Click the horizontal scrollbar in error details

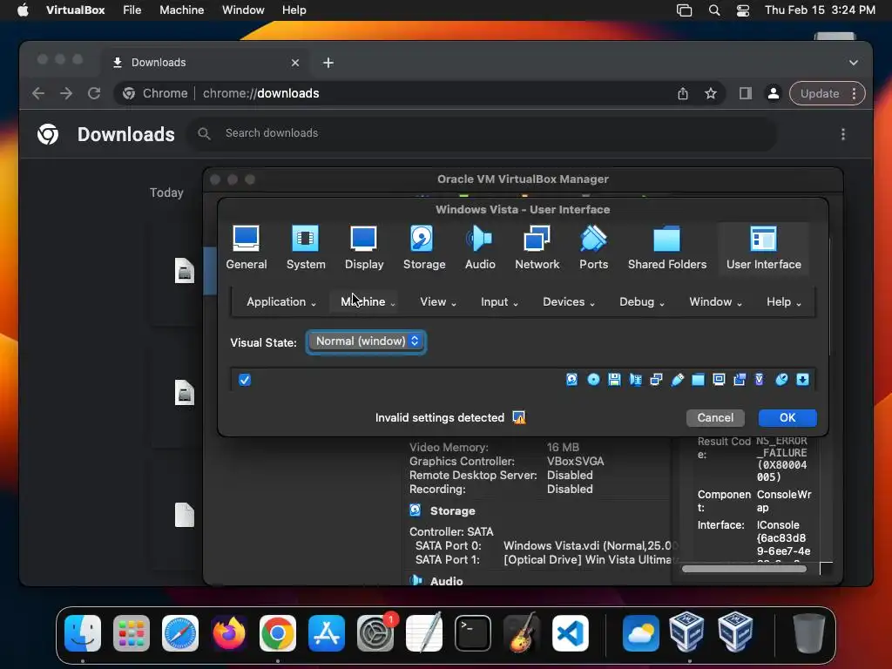click(x=744, y=568)
